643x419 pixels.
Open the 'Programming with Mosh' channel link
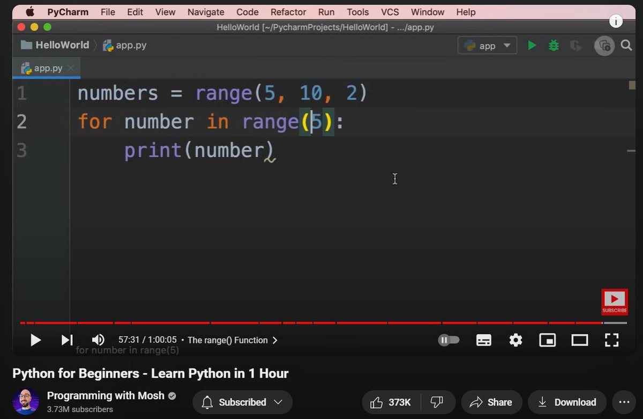(106, 396)
